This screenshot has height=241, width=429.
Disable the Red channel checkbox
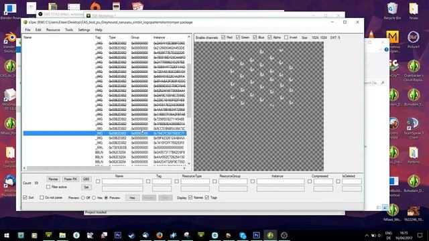click(x=223, y=37)
